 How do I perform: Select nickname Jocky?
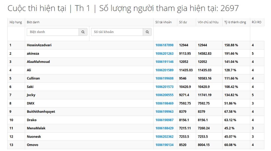(x=31, y=95)
